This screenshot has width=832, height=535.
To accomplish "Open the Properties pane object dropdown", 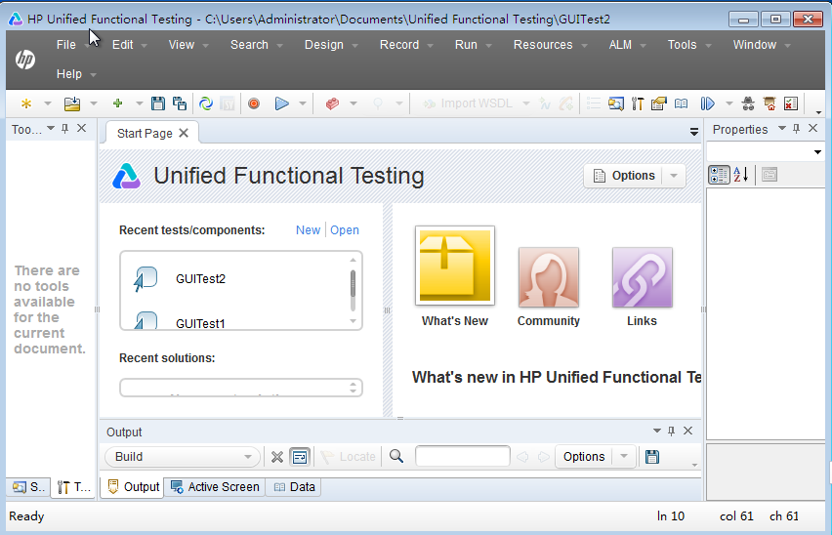I will (x=817, y=152).
